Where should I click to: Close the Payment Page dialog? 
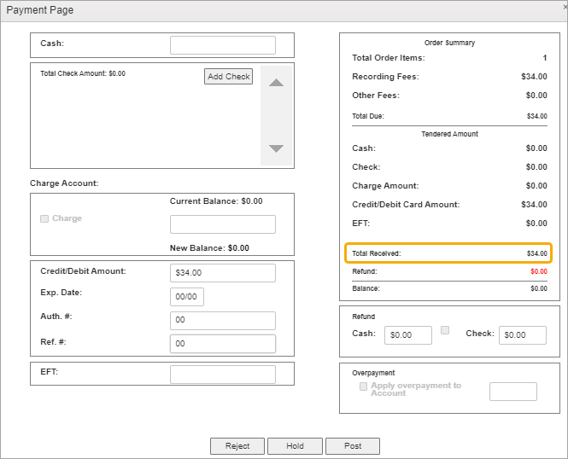565,7
